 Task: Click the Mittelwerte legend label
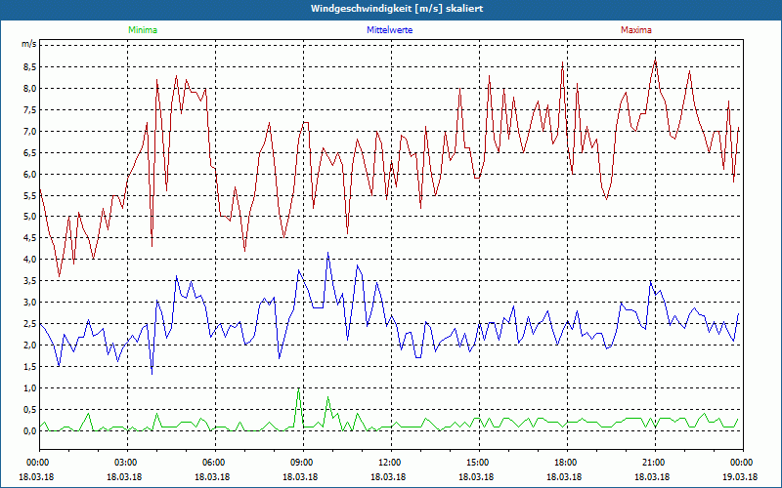click(389, 30)
